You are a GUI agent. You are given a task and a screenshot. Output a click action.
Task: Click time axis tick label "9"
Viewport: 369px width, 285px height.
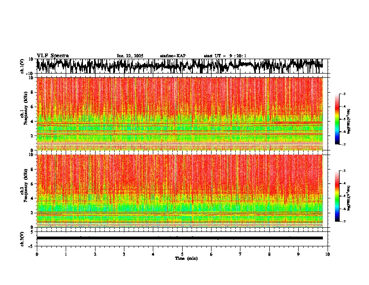click(298, 254)
